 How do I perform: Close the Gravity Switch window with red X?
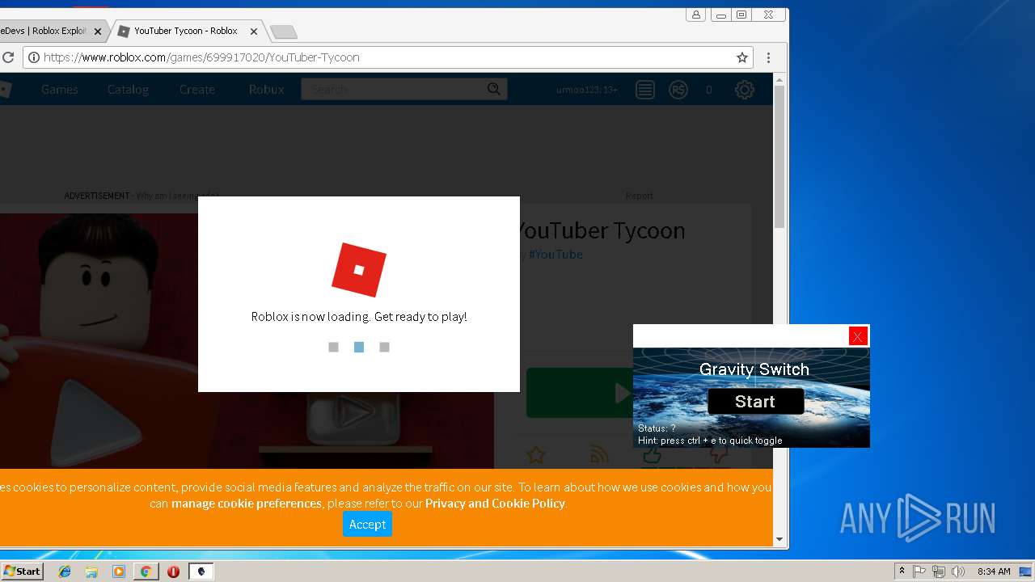[858, 336]
